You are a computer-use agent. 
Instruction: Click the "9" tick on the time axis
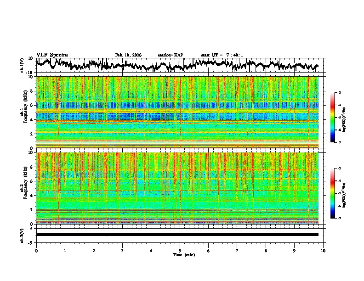click(294, 251)
